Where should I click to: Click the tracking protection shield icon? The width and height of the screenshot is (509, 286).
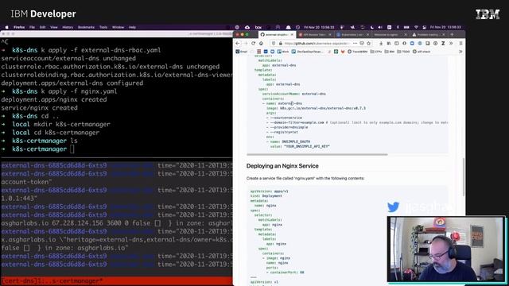[x=274, y=44]
